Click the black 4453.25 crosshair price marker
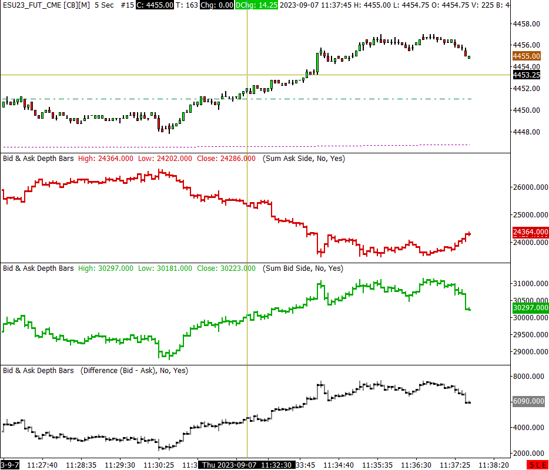Viewport: 549px width, 470px height. pyautogui.click(x=526, y=75)
